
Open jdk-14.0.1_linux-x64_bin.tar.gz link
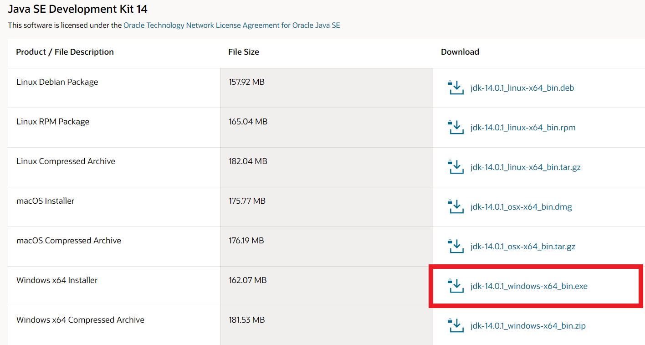(x=526, y=167)
